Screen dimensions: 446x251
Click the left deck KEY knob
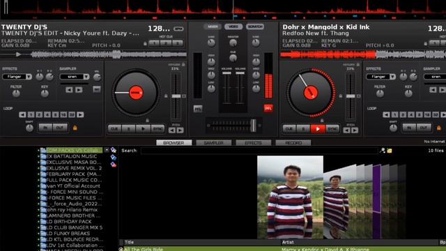45,93
